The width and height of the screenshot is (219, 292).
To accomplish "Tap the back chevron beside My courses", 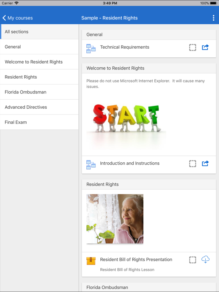I will coord(4,18).
